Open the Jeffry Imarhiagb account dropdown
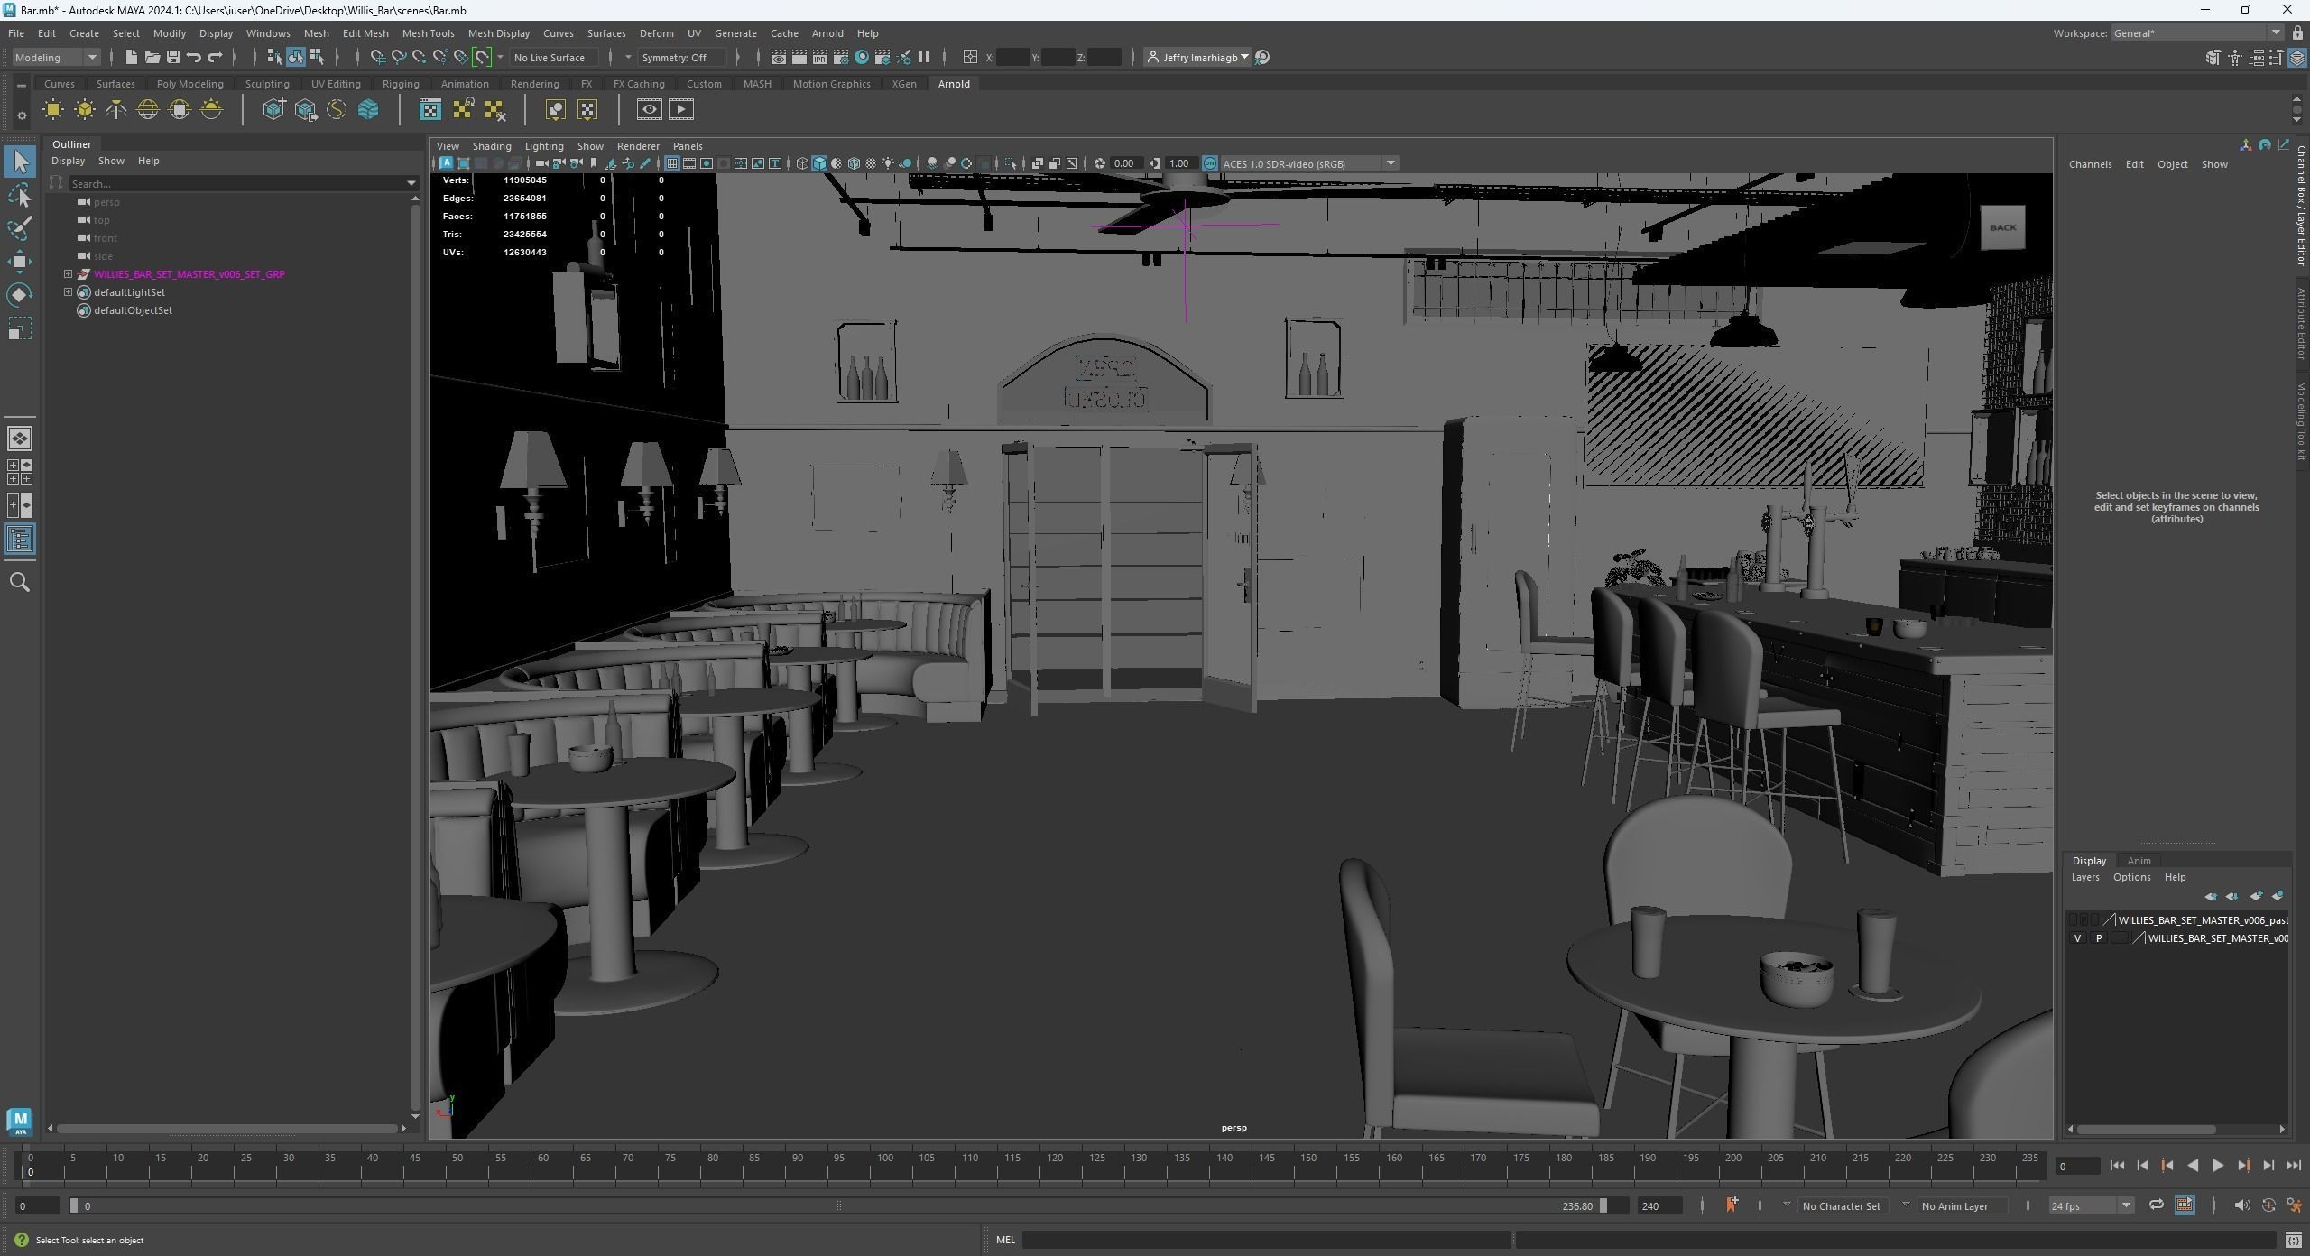 (1197, 57)
